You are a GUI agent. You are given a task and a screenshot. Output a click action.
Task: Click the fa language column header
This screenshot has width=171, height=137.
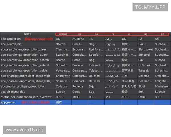[x=113, y=34]
